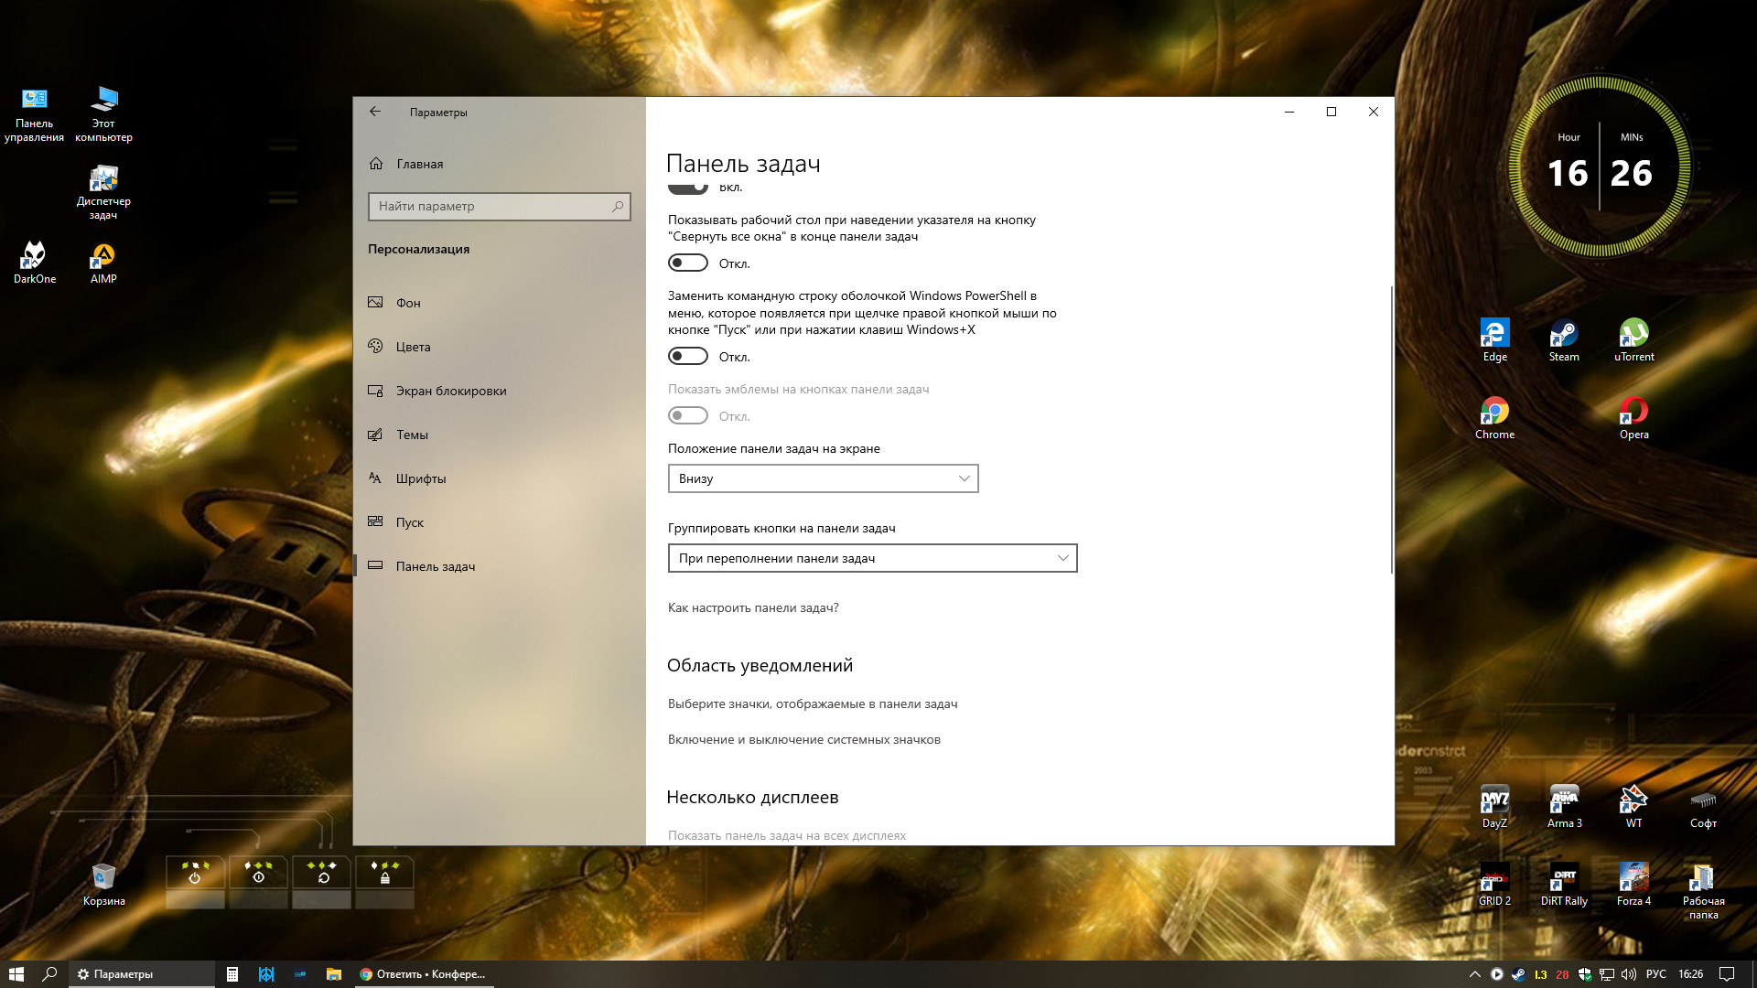Click the back arrow in Settings
Screen dimensions: 1757x988
click(x=375, y=112)
